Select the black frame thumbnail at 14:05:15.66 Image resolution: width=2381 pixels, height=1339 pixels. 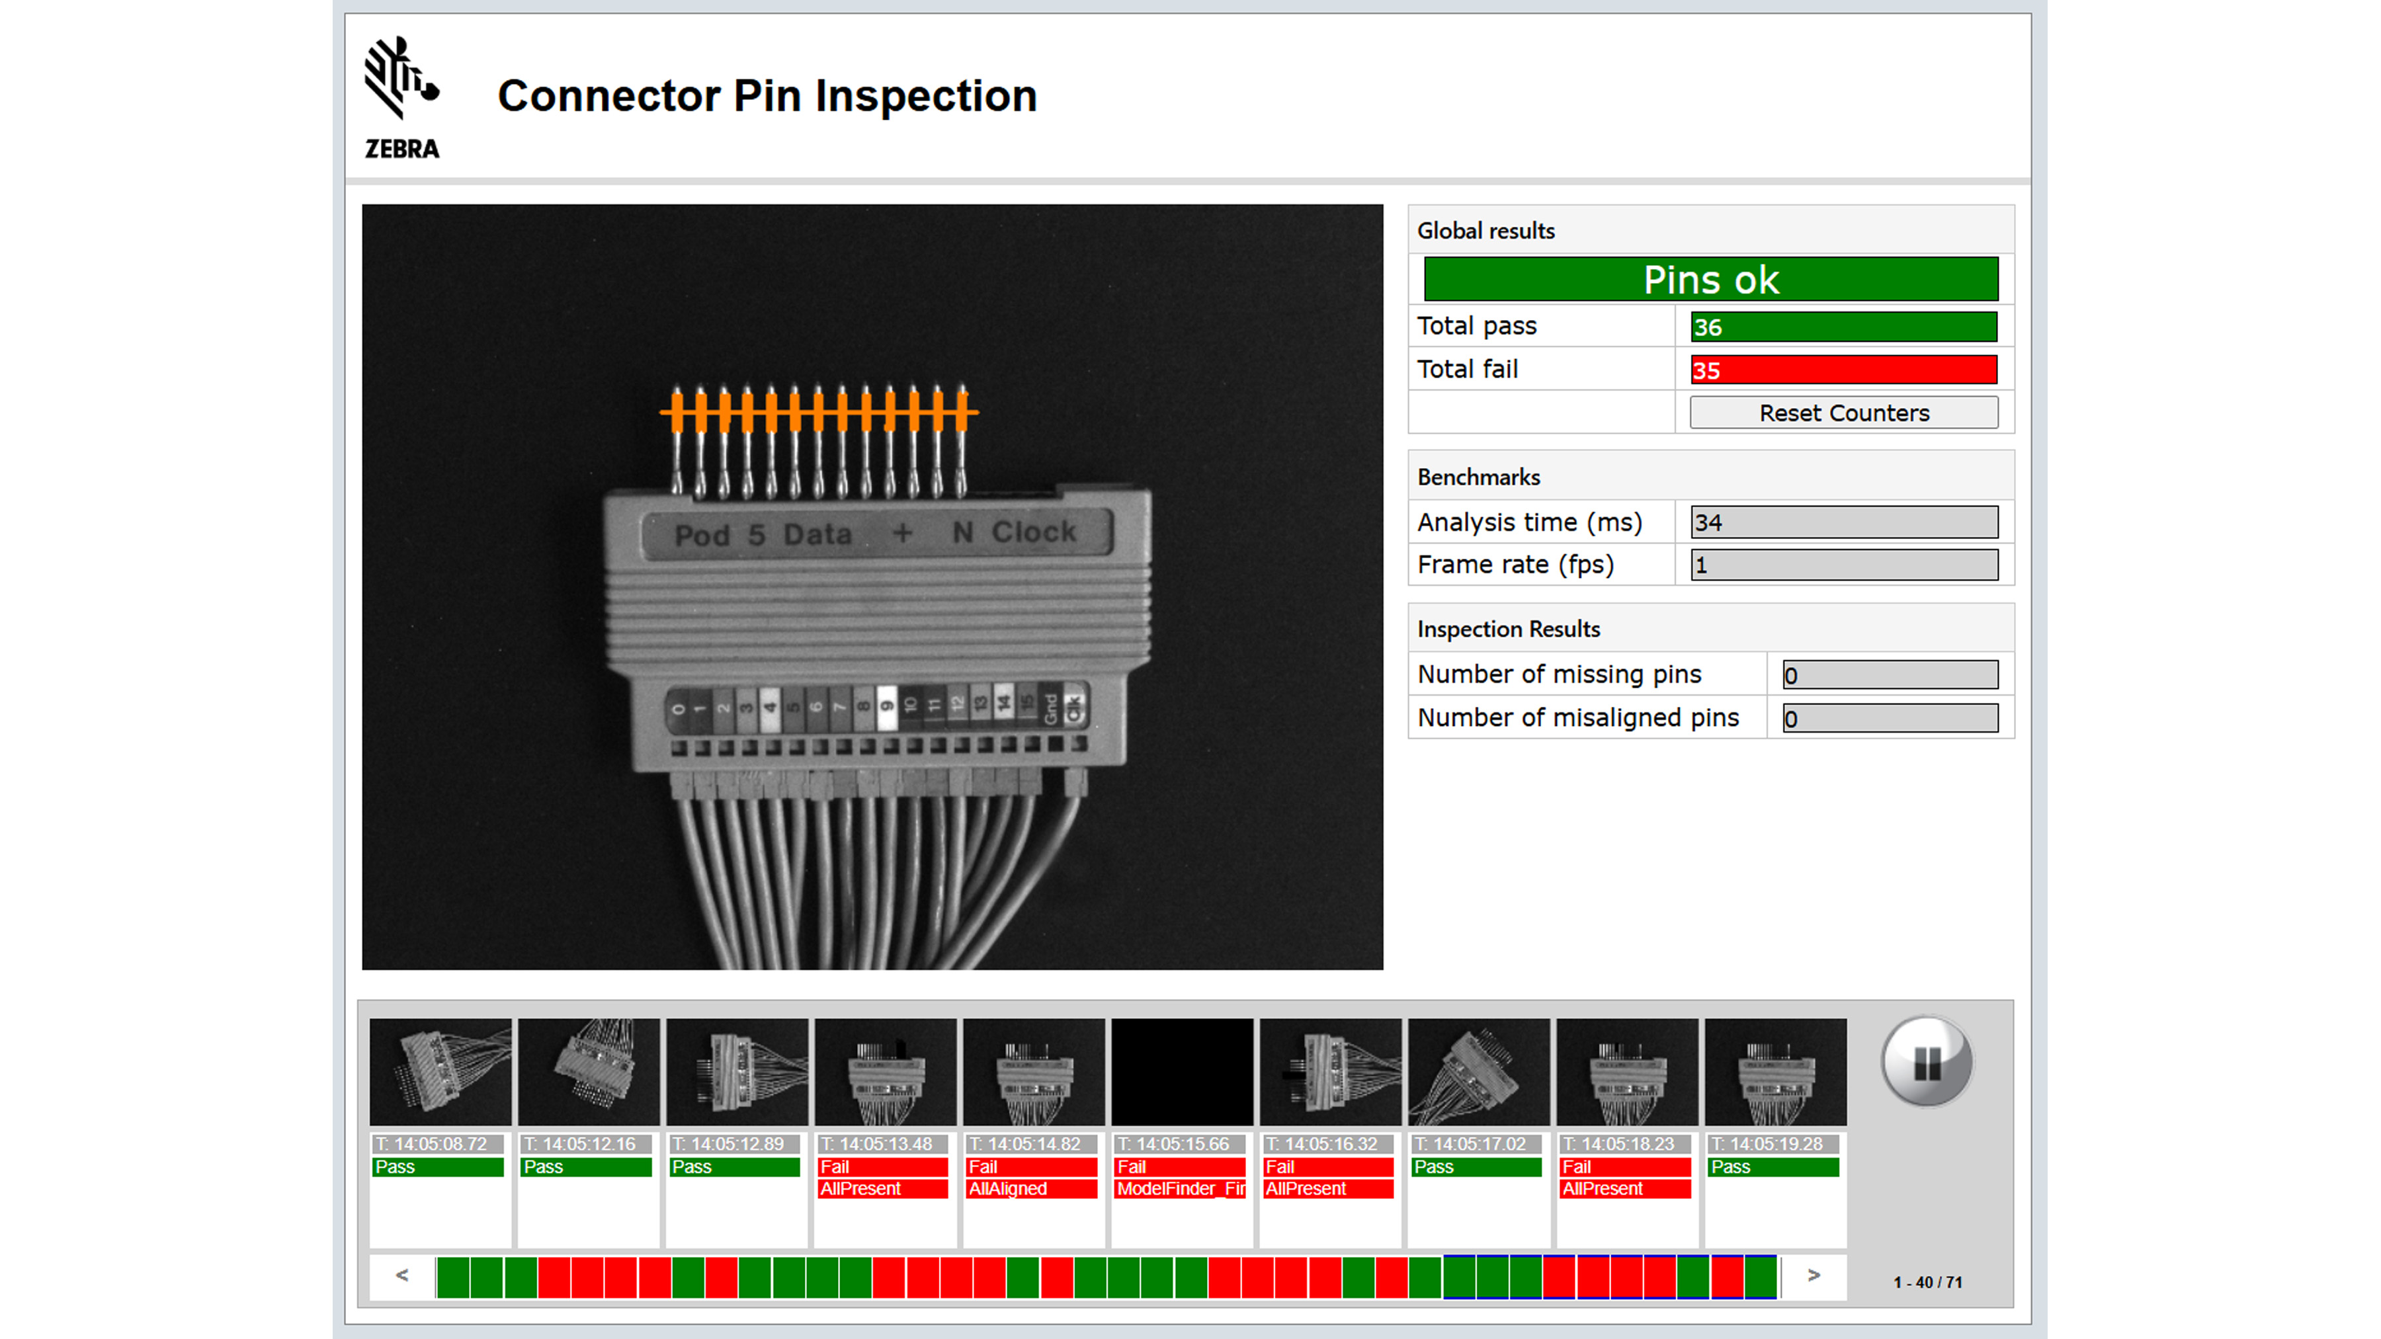pyautogui.click(x=1181, y=1072)
